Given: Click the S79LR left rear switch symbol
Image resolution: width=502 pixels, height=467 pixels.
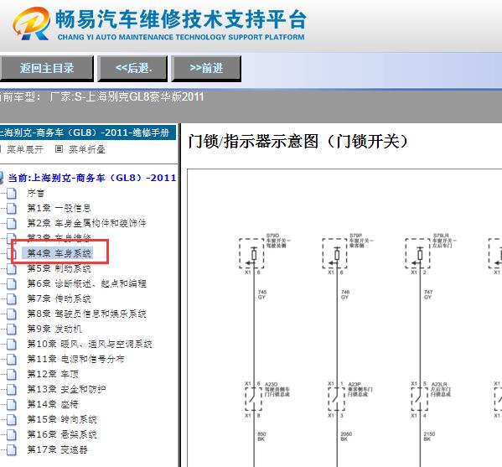Looking at the screenshot, I should coord(418,254).
